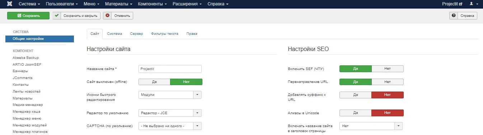This screenshot has width=483, height=135.
Task: Open the Projectit site link
Action: (x=452, y=4)
